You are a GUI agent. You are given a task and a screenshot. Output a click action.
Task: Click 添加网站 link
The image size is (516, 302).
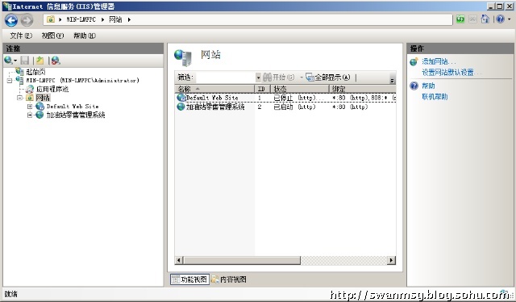click(439, 61)
